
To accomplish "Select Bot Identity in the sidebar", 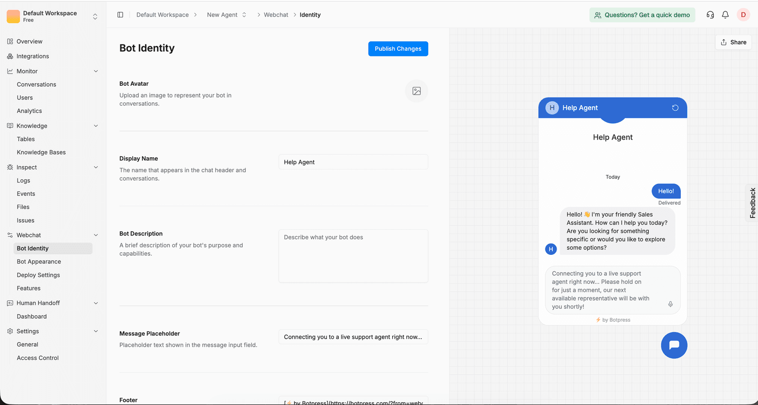I will [53, 248].
